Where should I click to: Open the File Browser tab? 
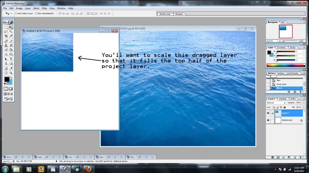pyautogui.click(x=165, y=14)
